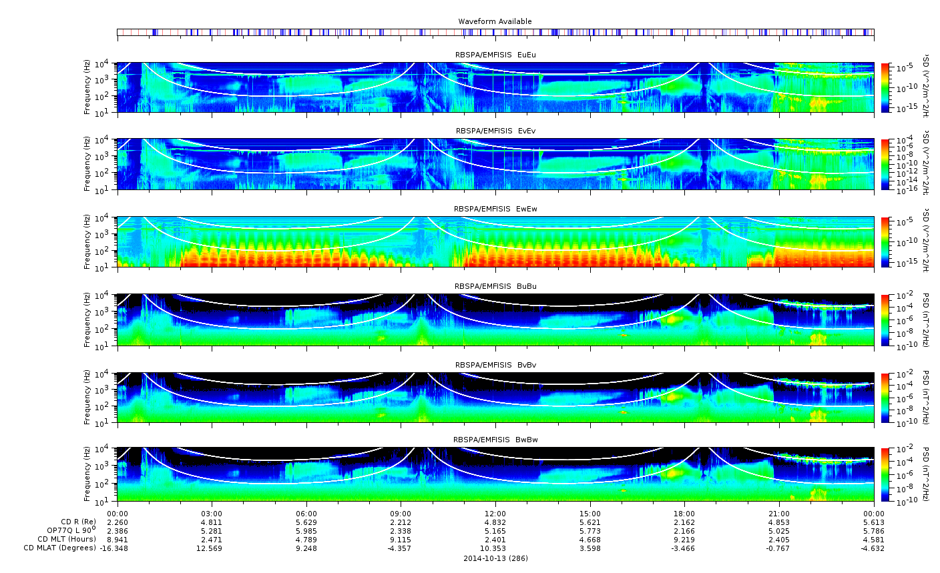Click the BuBu spectrogram panel
This screenshot has height=573, width=940.
(495, 320)
